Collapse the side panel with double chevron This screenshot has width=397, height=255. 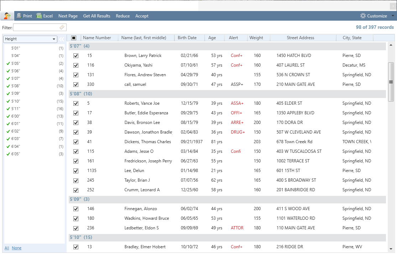point(61,39)
